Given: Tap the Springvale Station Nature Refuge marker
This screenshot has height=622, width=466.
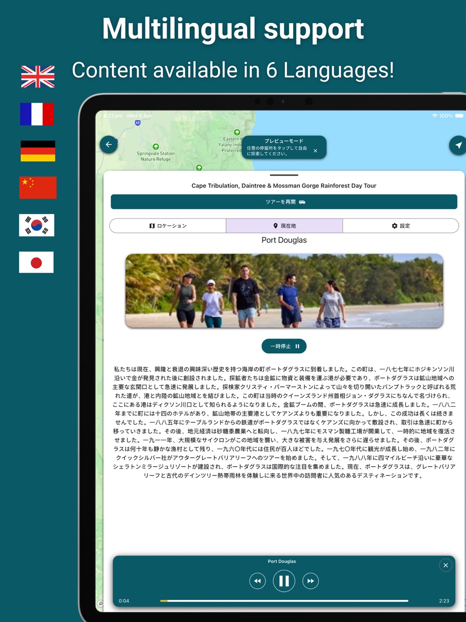Looking at the screenshot, I should point(155,147).
